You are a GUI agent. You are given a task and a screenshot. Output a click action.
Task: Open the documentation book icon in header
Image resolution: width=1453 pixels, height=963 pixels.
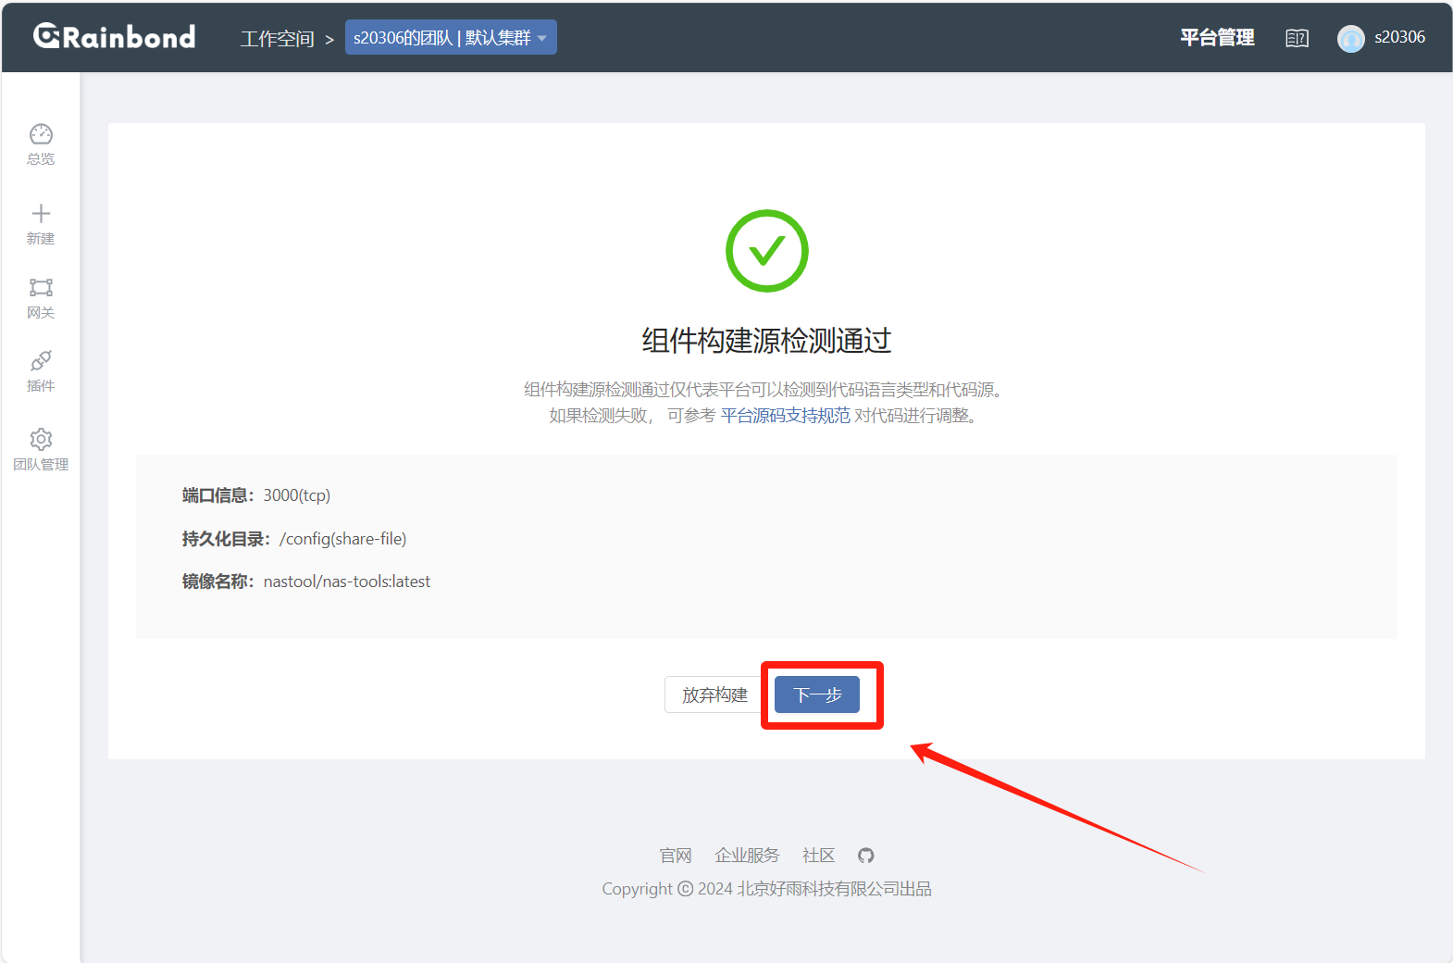click(x=1297, y=38)
